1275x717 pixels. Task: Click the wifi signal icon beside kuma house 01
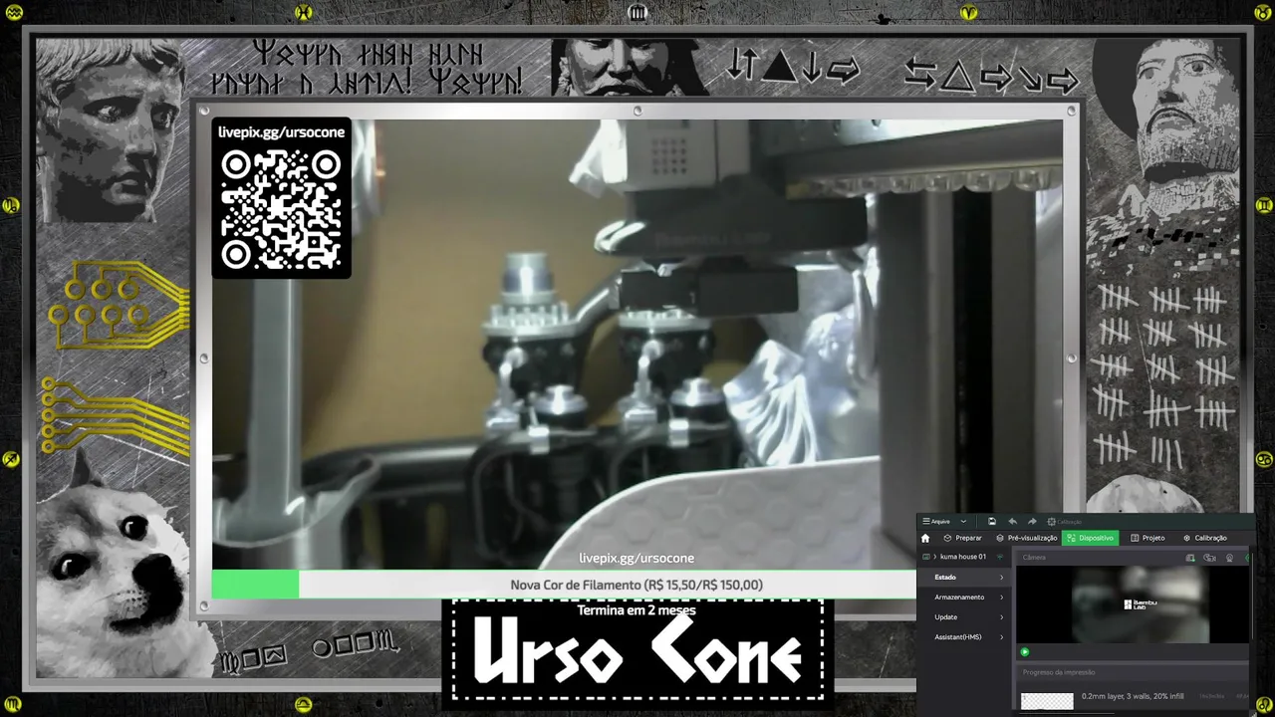tap(1000, 557)
